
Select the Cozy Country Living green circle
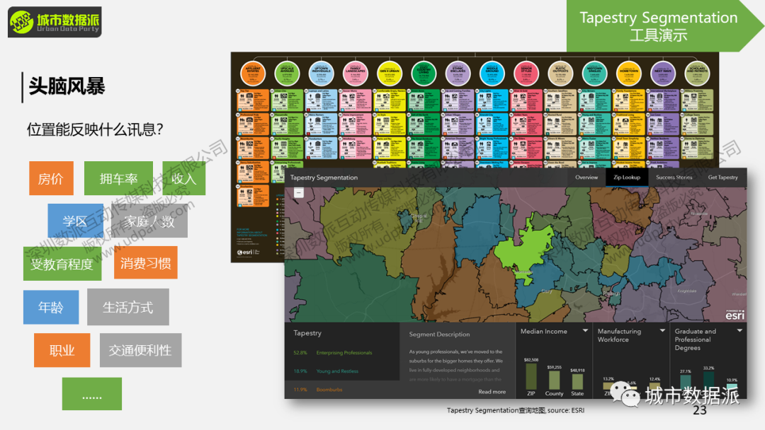pyautogui.click(x=424, y=73)
